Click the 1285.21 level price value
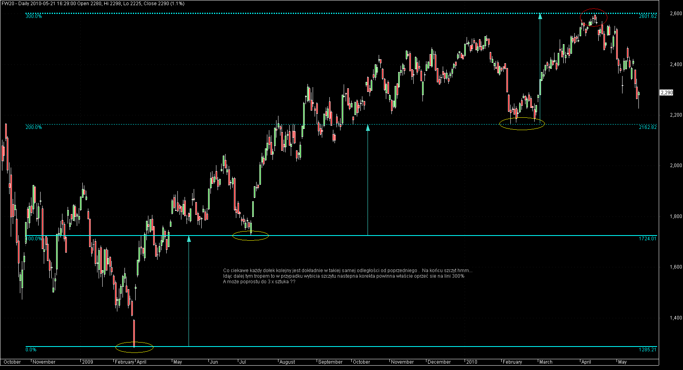Viewport: 683px width, 370px height. pos(648,350)
